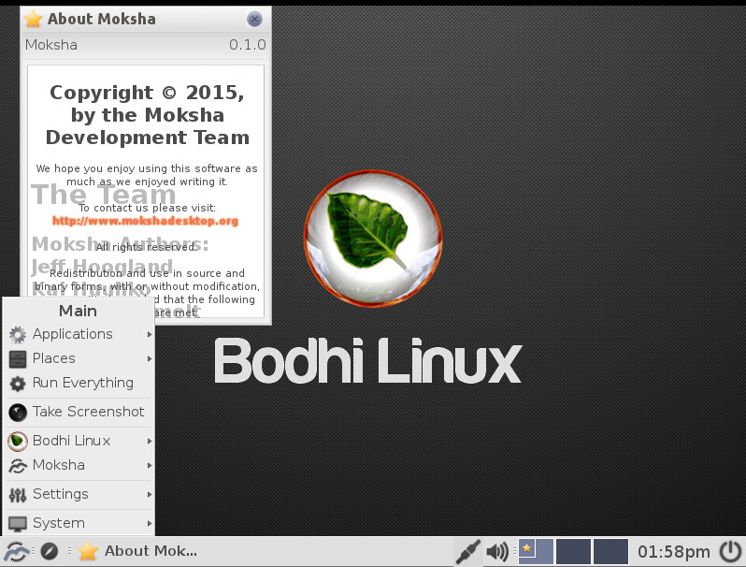The height and width of the screenshot is (567, 746).
Task: Click the Take Screenshot camera lens icon
Action: point(18,413)
